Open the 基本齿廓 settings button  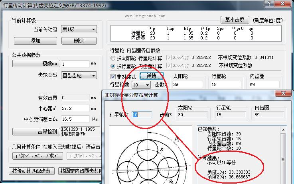(x=235, y=20)
